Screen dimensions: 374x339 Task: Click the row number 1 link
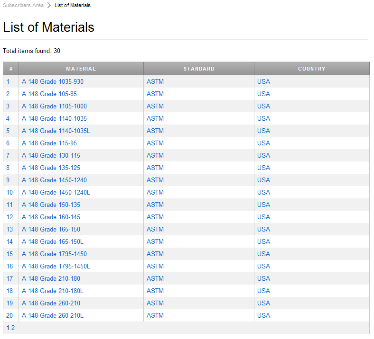(8, 81)
